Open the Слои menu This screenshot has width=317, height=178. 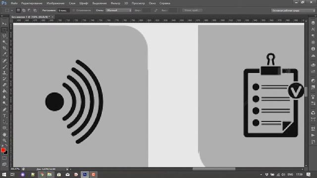pos(72,3)
